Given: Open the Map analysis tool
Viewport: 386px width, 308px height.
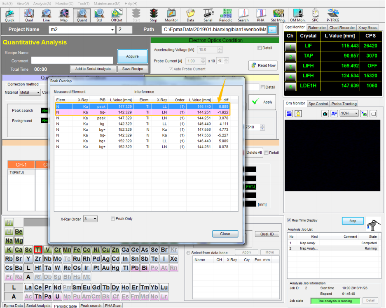Looking at the screenshot, I should [64, 15].
